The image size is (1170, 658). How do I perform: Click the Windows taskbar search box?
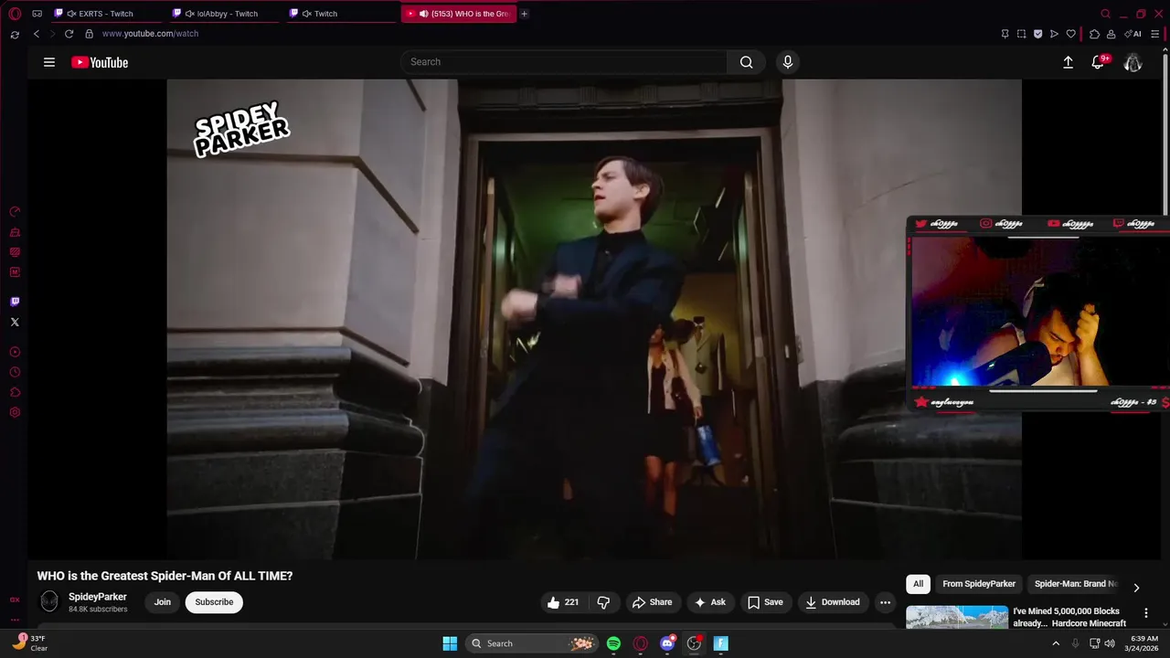[x=531, y=643]
